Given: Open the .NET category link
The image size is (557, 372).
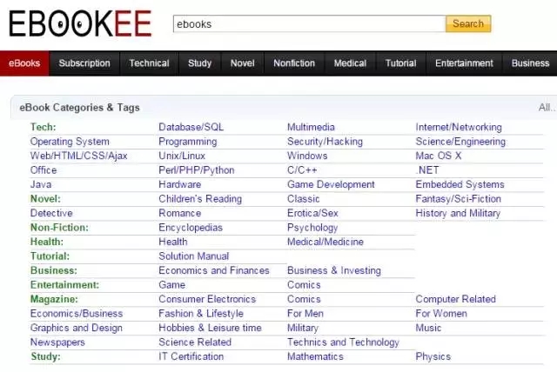Looking at the screenshot, I should (427, 170).
